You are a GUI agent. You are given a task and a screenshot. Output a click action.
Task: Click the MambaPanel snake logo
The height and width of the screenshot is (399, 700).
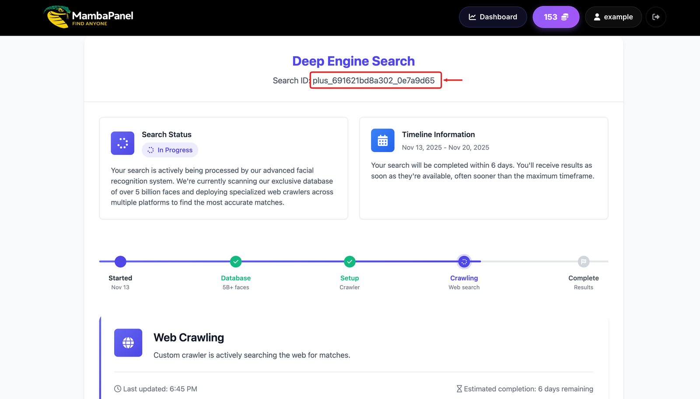[58, 17]
